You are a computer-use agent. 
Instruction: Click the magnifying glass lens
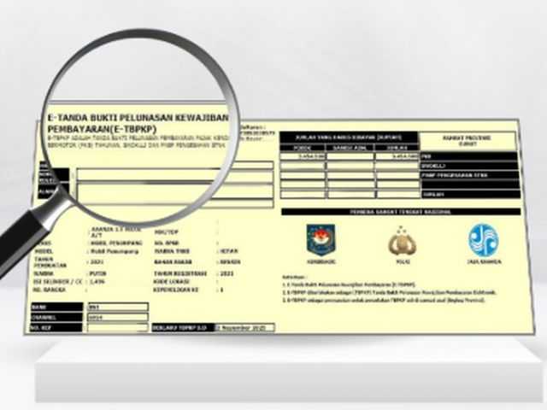(141, 128)
